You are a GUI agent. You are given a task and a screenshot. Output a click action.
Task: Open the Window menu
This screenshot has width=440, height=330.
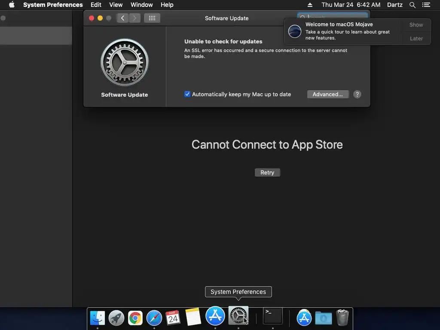pos(142,5)
